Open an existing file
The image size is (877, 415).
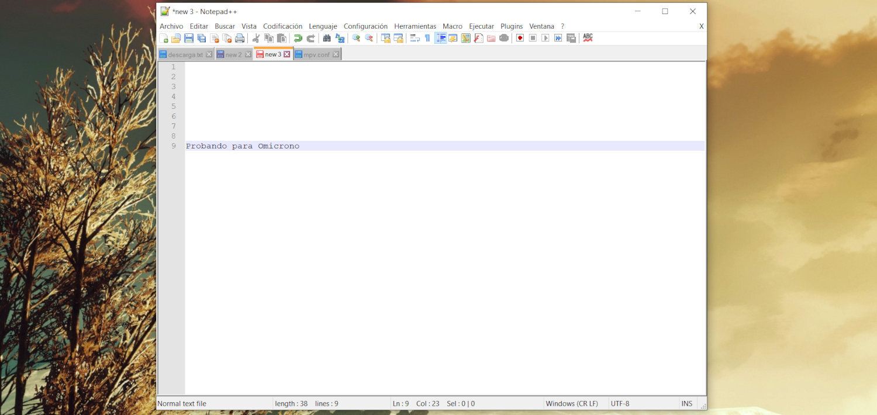pos(176,38)
